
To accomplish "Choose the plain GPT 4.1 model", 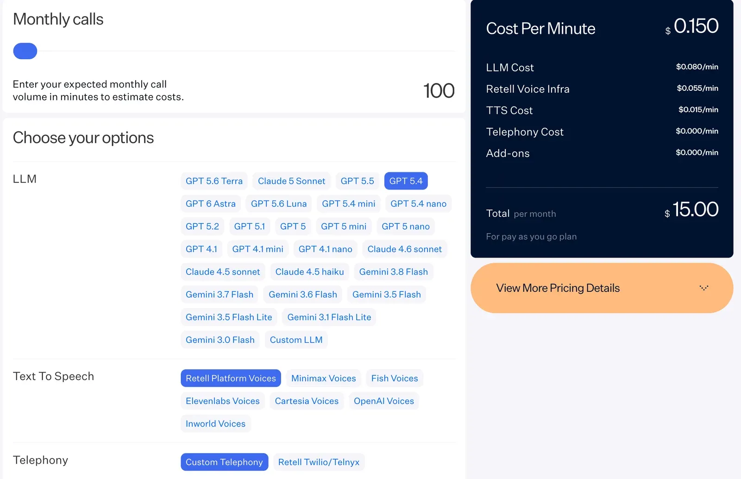I will pyautogui.click(x=201, y=249).
